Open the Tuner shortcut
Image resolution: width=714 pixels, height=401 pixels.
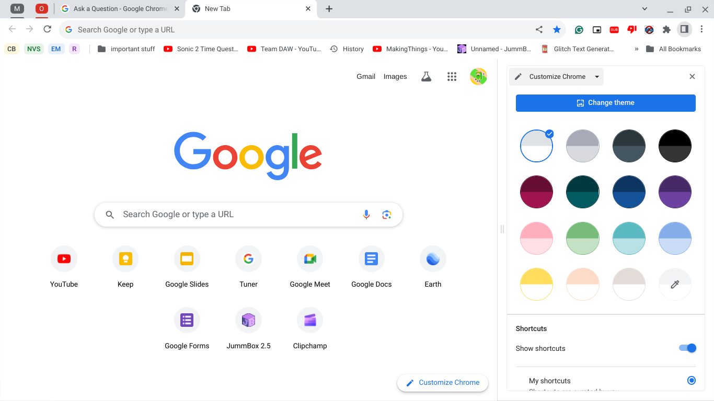248,267
